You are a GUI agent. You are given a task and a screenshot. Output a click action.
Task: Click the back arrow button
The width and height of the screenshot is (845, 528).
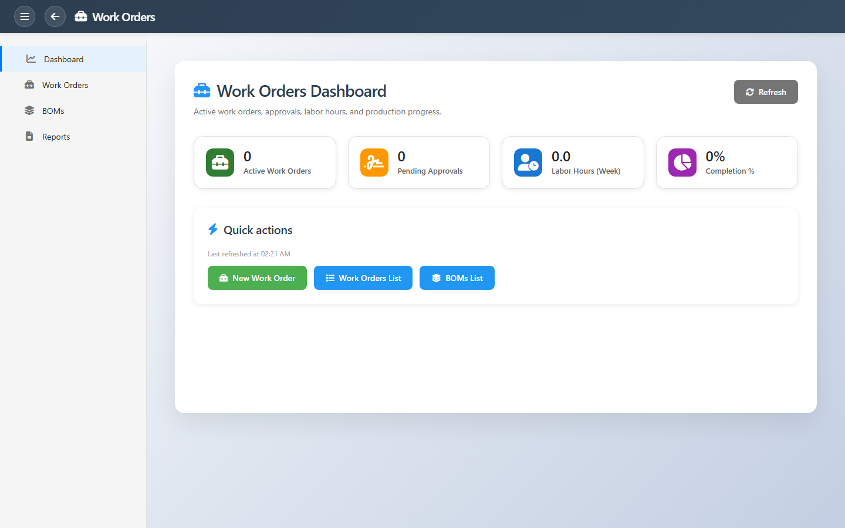(55, 16)
